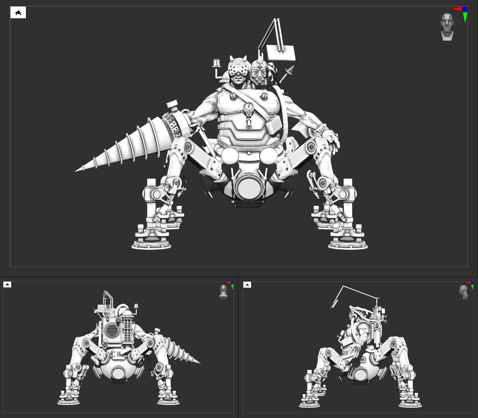
Task: Click the side-profile head CamView icon
Action: tap(464, 292)
